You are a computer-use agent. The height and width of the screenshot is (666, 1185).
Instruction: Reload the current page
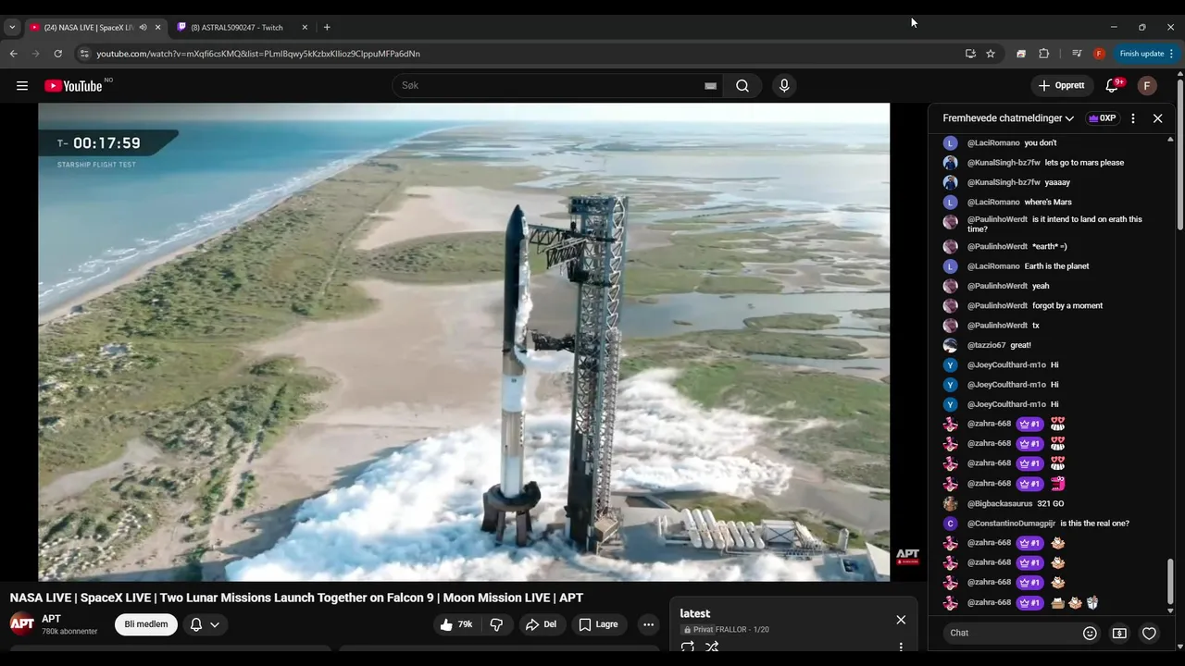tap(57, 54)
